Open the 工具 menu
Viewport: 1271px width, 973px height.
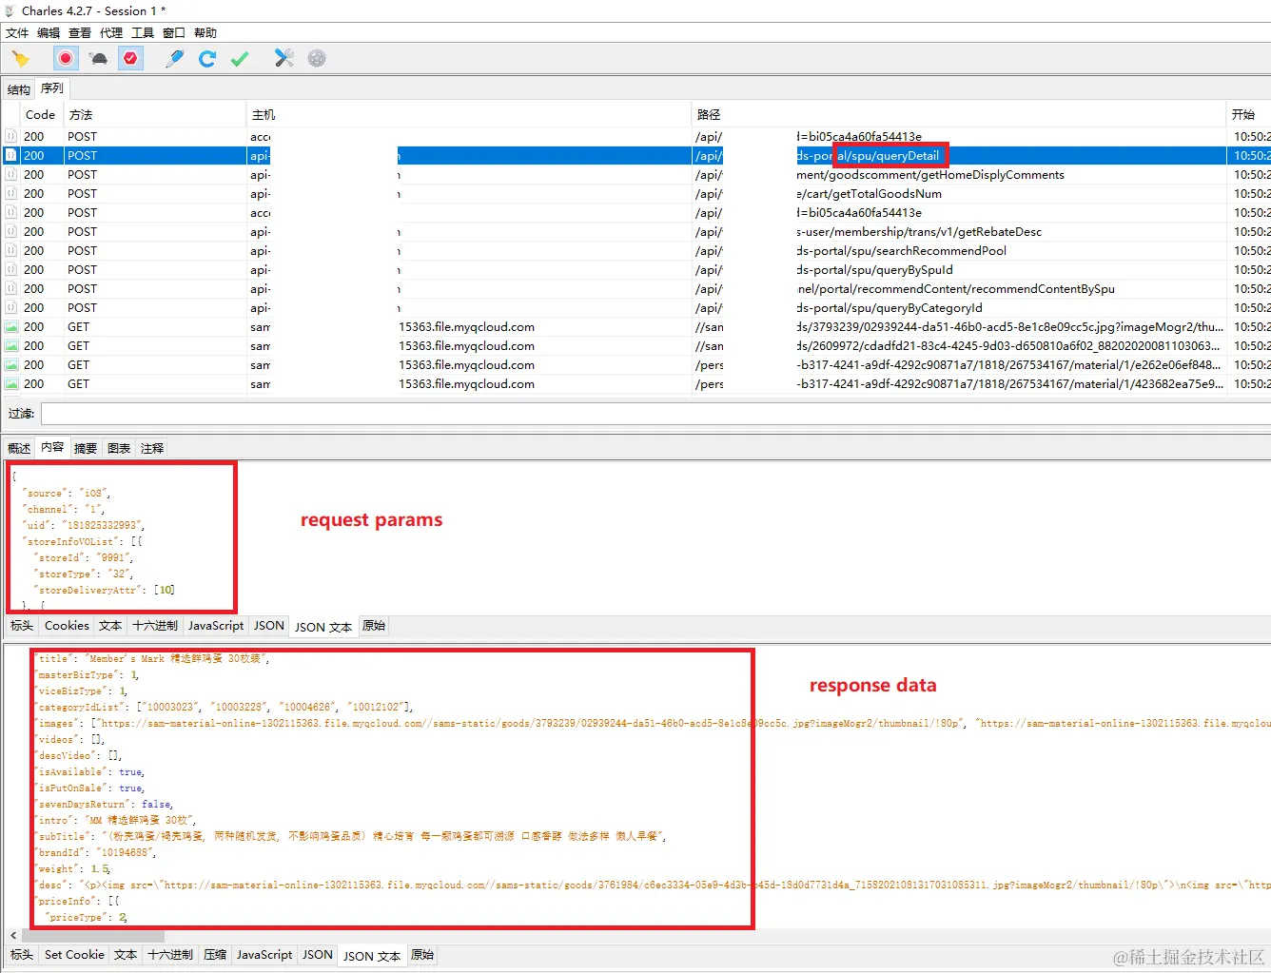pos(143,32)
